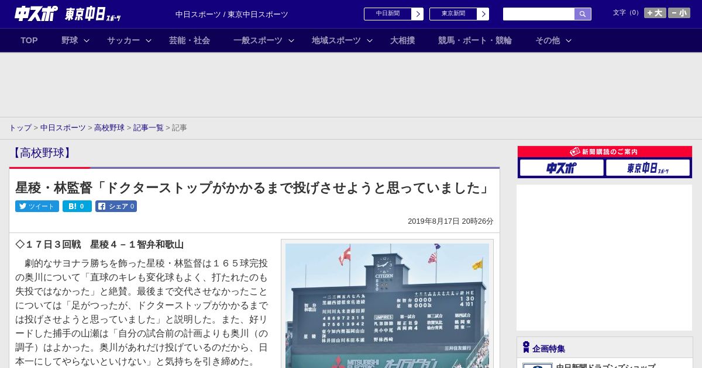Open 競馬・ボート・競輪 menu item
This screenshot has height=368, width=702.
pos(475,40)
